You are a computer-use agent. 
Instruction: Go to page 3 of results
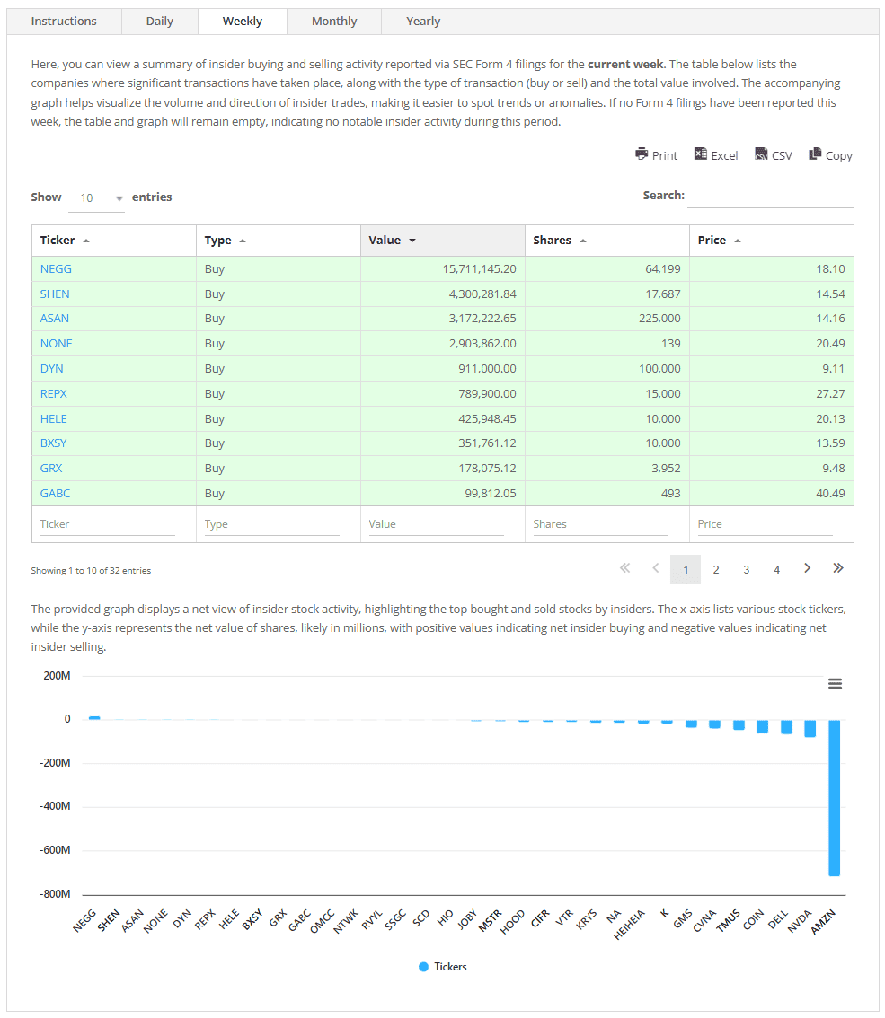pyautogui.click(x=746, y=569)
